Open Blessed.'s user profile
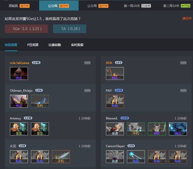This screenshot has height=169, width=193. click(x=112, y=118)
